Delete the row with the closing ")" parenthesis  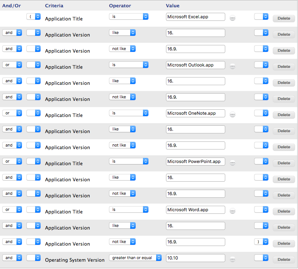tap(284, 243)
